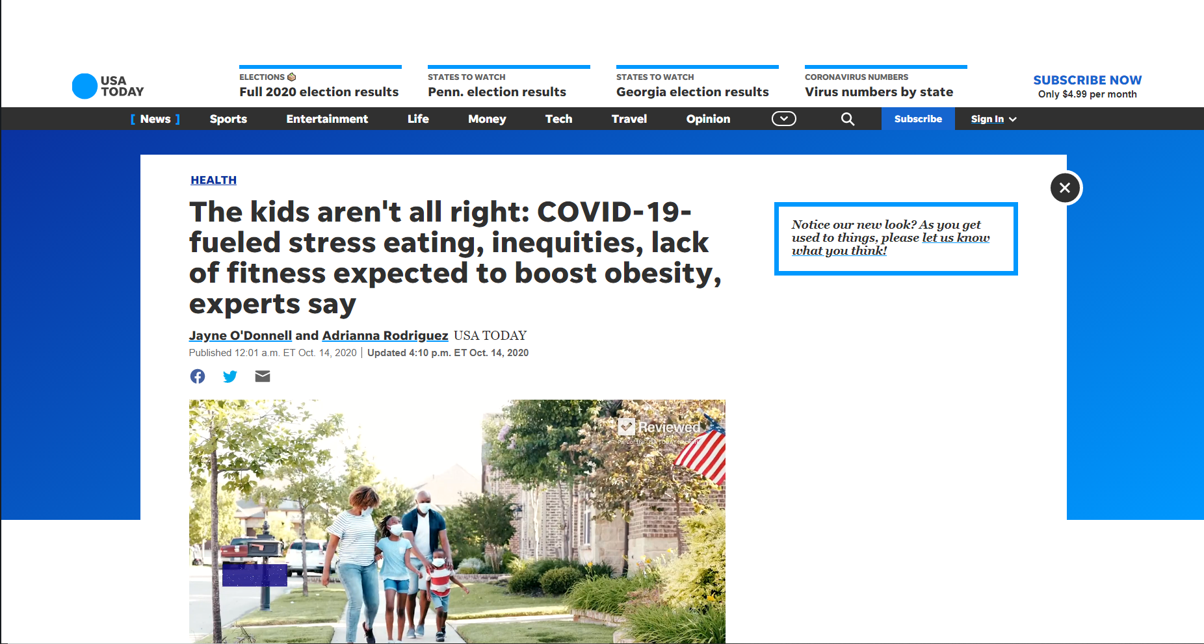Share article on Facebook
1204x644 pixels.
click(198, 376)
